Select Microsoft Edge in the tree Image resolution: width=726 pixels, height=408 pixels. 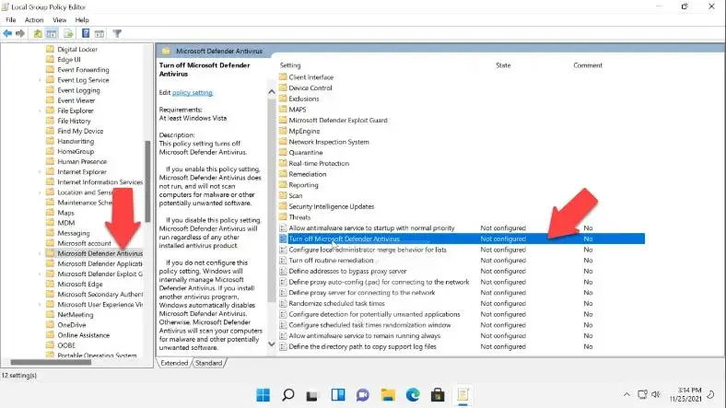79,284
